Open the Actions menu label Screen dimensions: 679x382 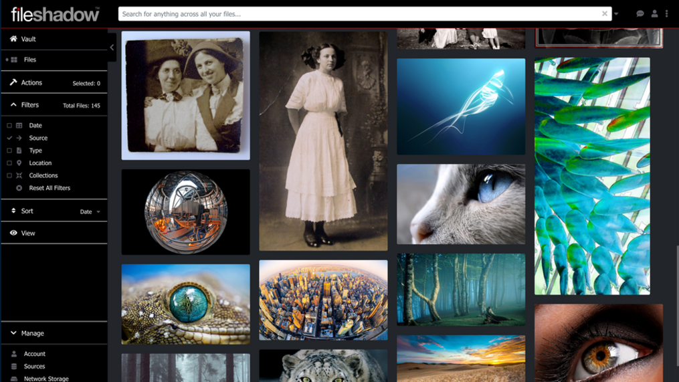[31, 82]
